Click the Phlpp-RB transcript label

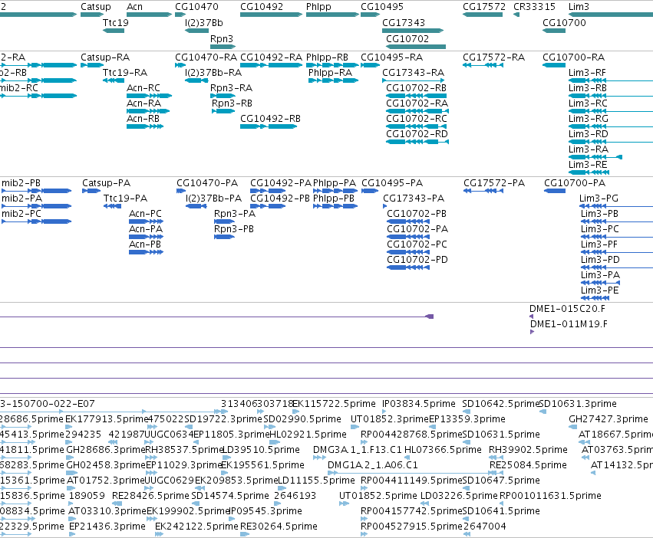point(327,57)
